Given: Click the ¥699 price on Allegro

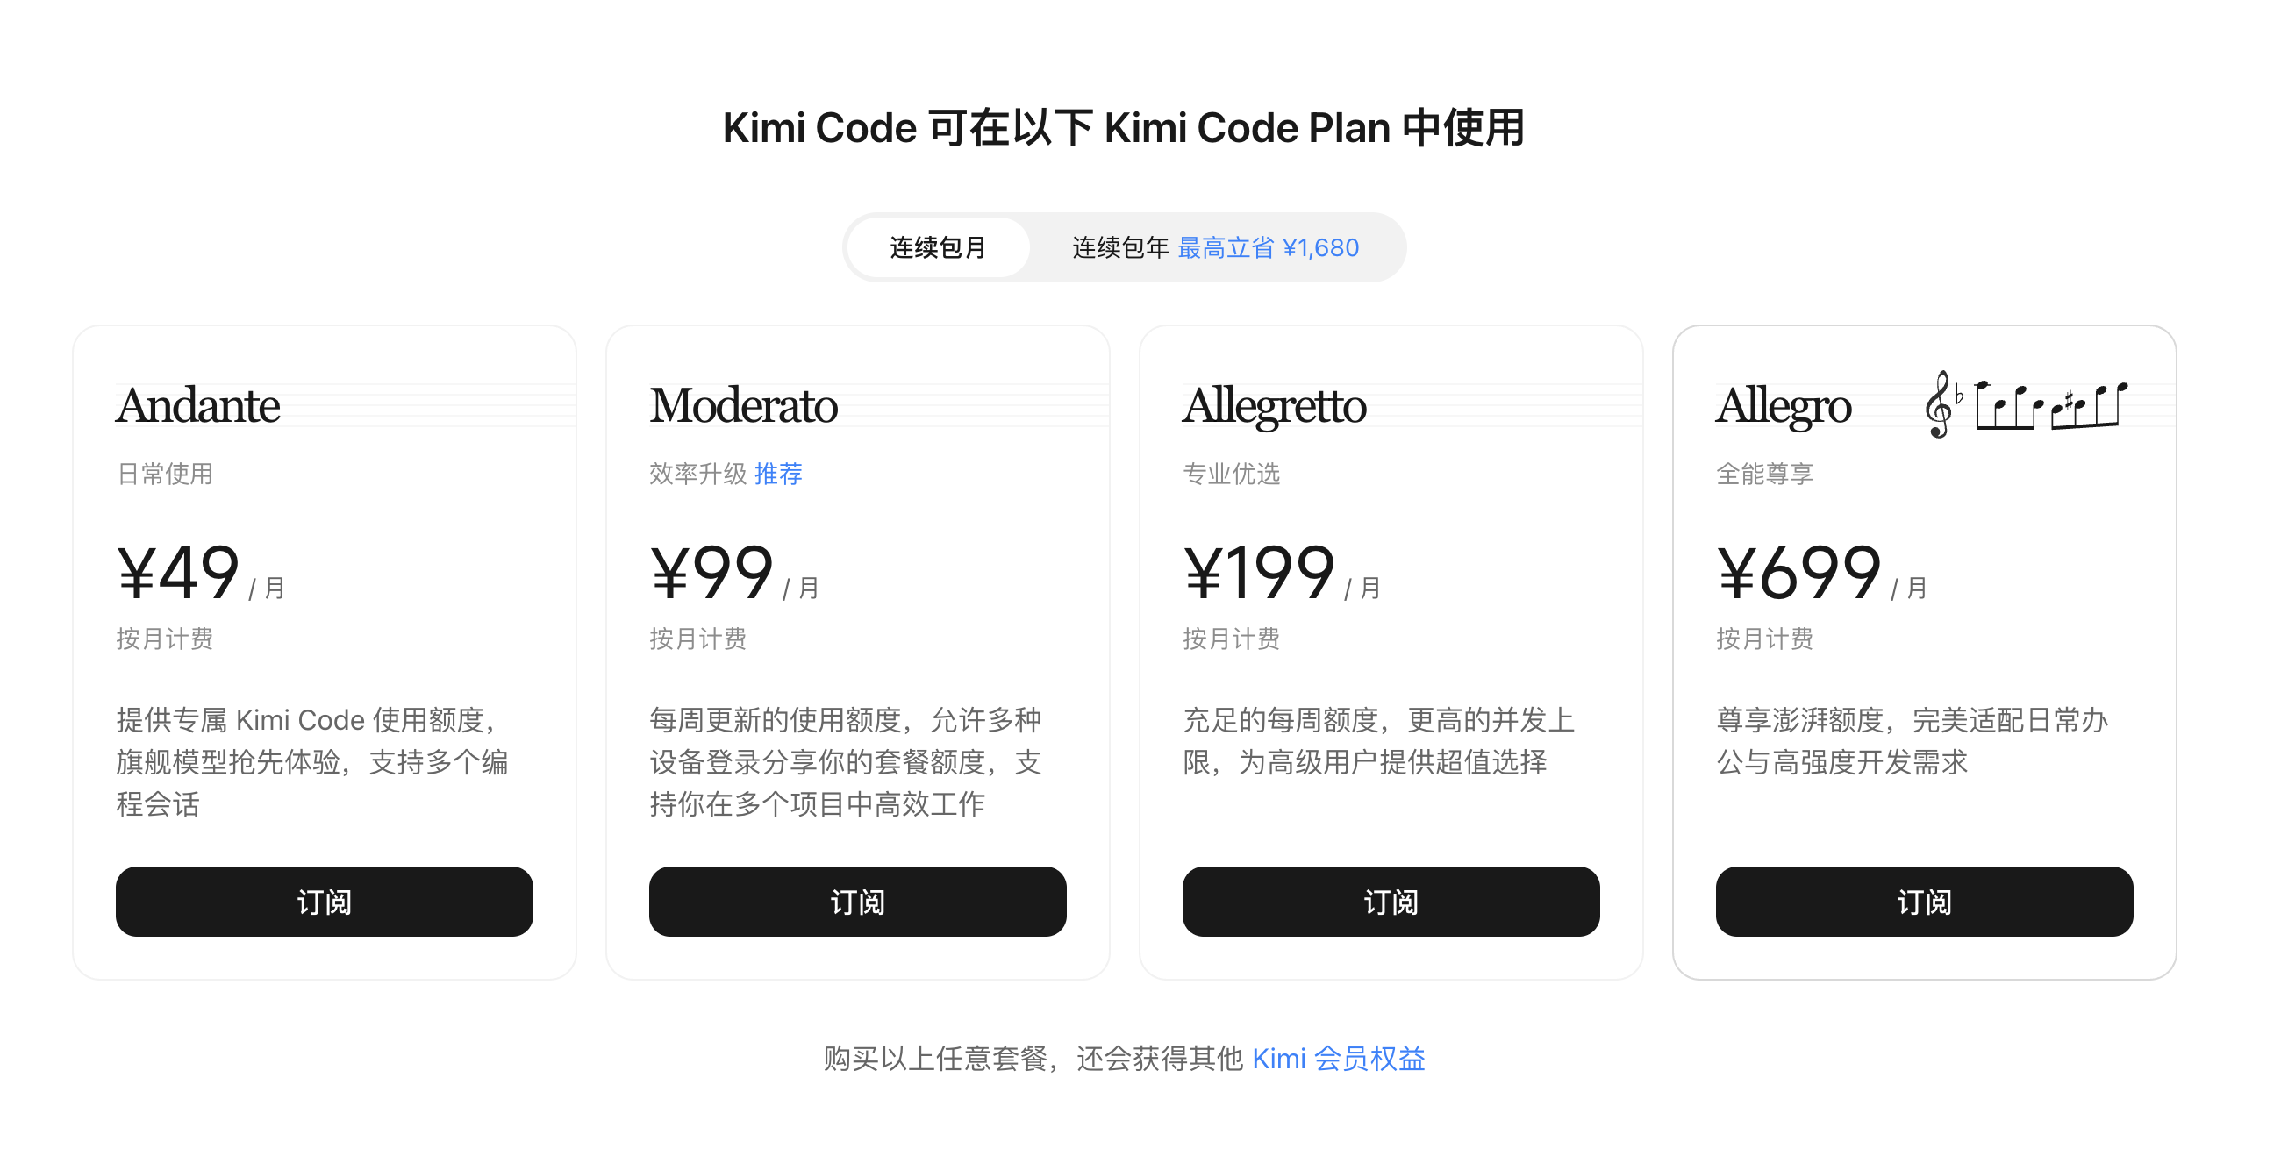Looking at the screenshot, I should pyautogui.click(x=1798, y=573).
